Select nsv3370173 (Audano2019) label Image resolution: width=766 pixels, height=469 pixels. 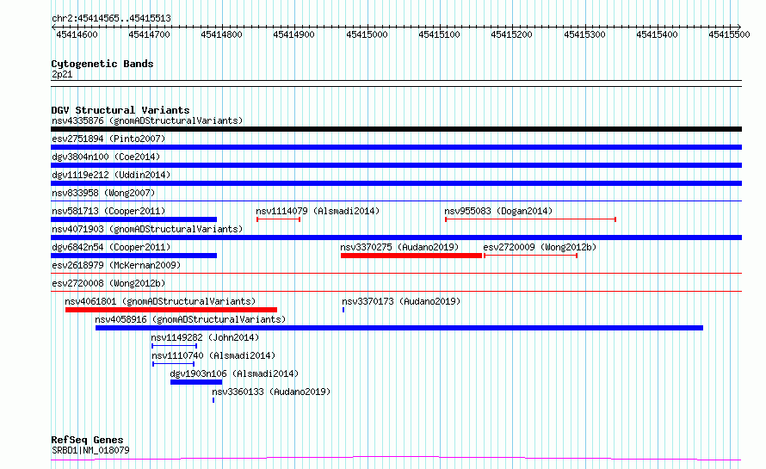[401, 301]
